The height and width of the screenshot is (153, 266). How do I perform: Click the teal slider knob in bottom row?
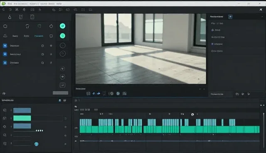[x=36, y=144]
